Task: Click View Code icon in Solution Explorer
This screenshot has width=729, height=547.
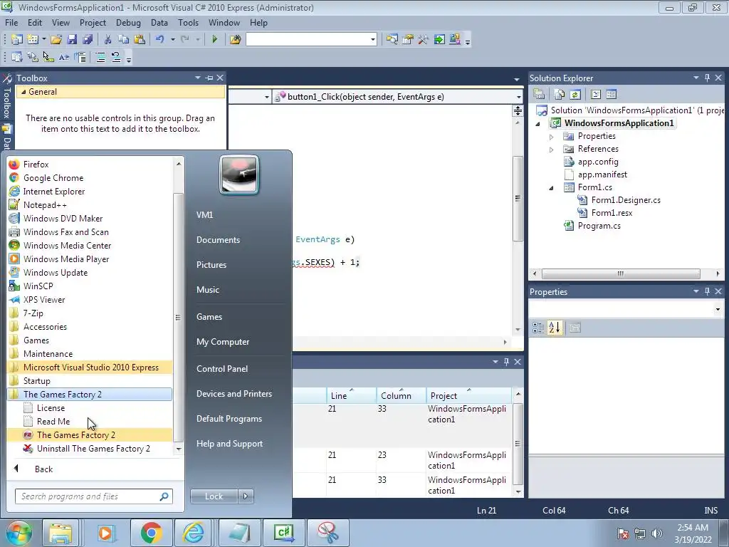Action: click(596, 95)
